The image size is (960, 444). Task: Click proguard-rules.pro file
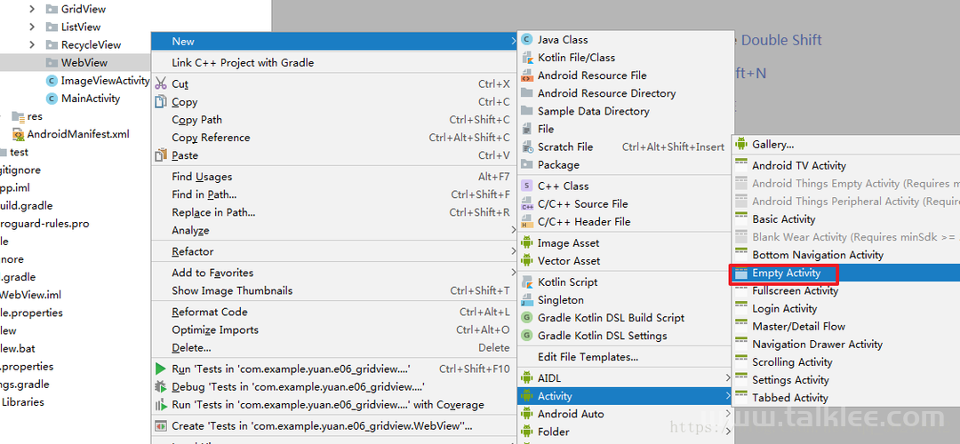coord(44,223)
